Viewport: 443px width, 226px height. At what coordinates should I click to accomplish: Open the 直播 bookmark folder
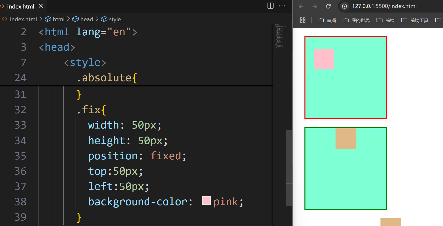click(x=327, y=20)
